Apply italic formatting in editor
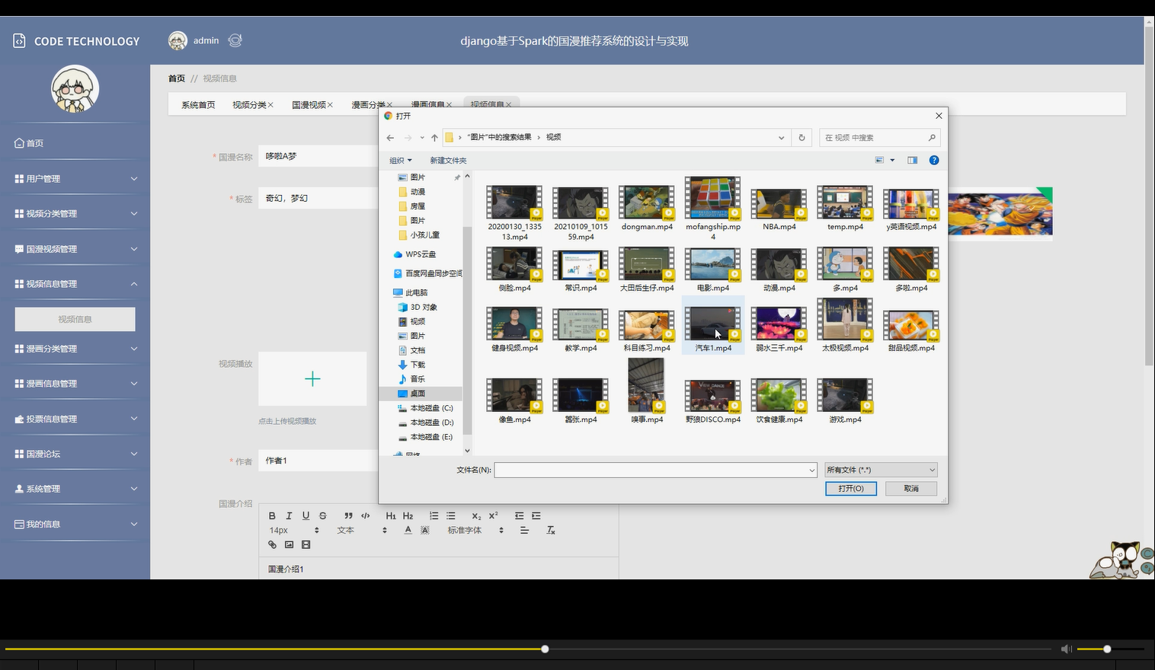The width and height of the screenshot is (1155, 670). click(x=289, y=515)
